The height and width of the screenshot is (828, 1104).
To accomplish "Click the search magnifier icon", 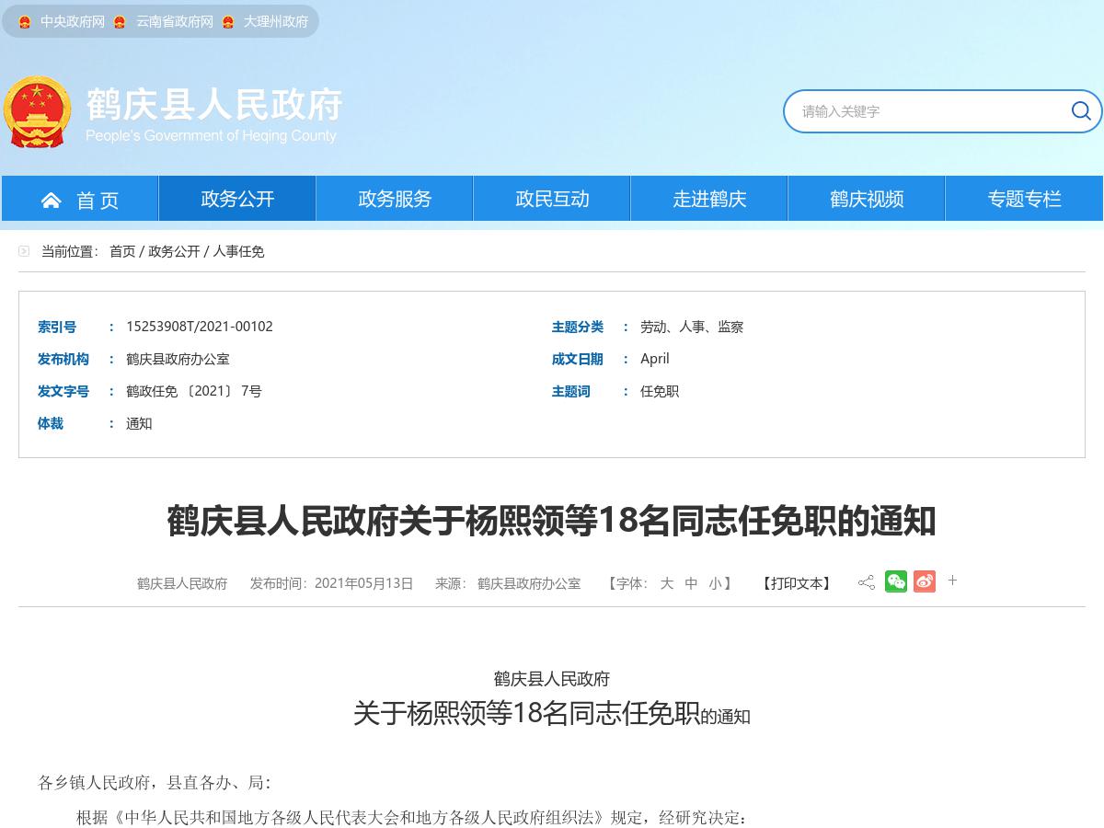I will (x=1081, y=111).
